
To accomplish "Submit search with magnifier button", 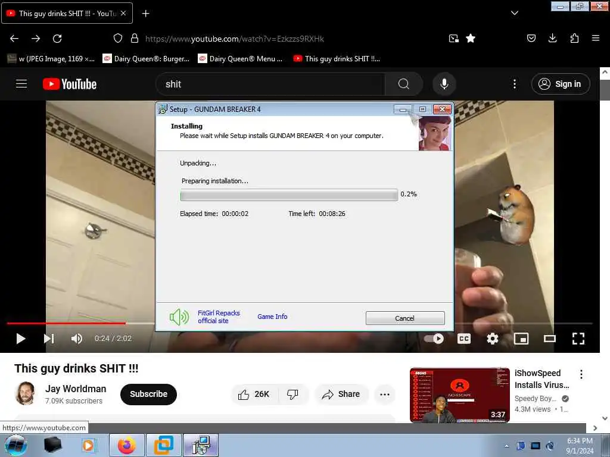I will 404,84.
